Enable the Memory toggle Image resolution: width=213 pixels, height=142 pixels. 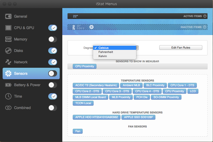53,39
